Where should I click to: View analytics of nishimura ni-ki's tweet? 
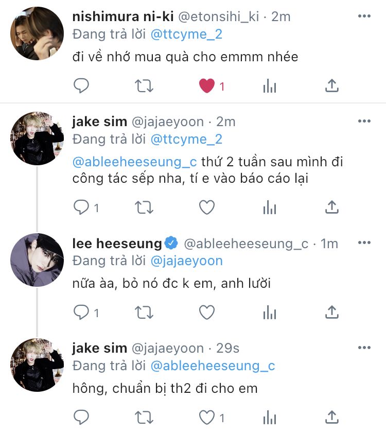pyautogui.click(x=270, y=85)
